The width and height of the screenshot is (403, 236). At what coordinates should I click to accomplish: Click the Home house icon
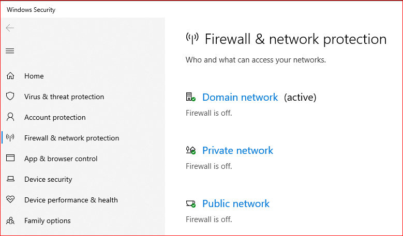point(10,76)
